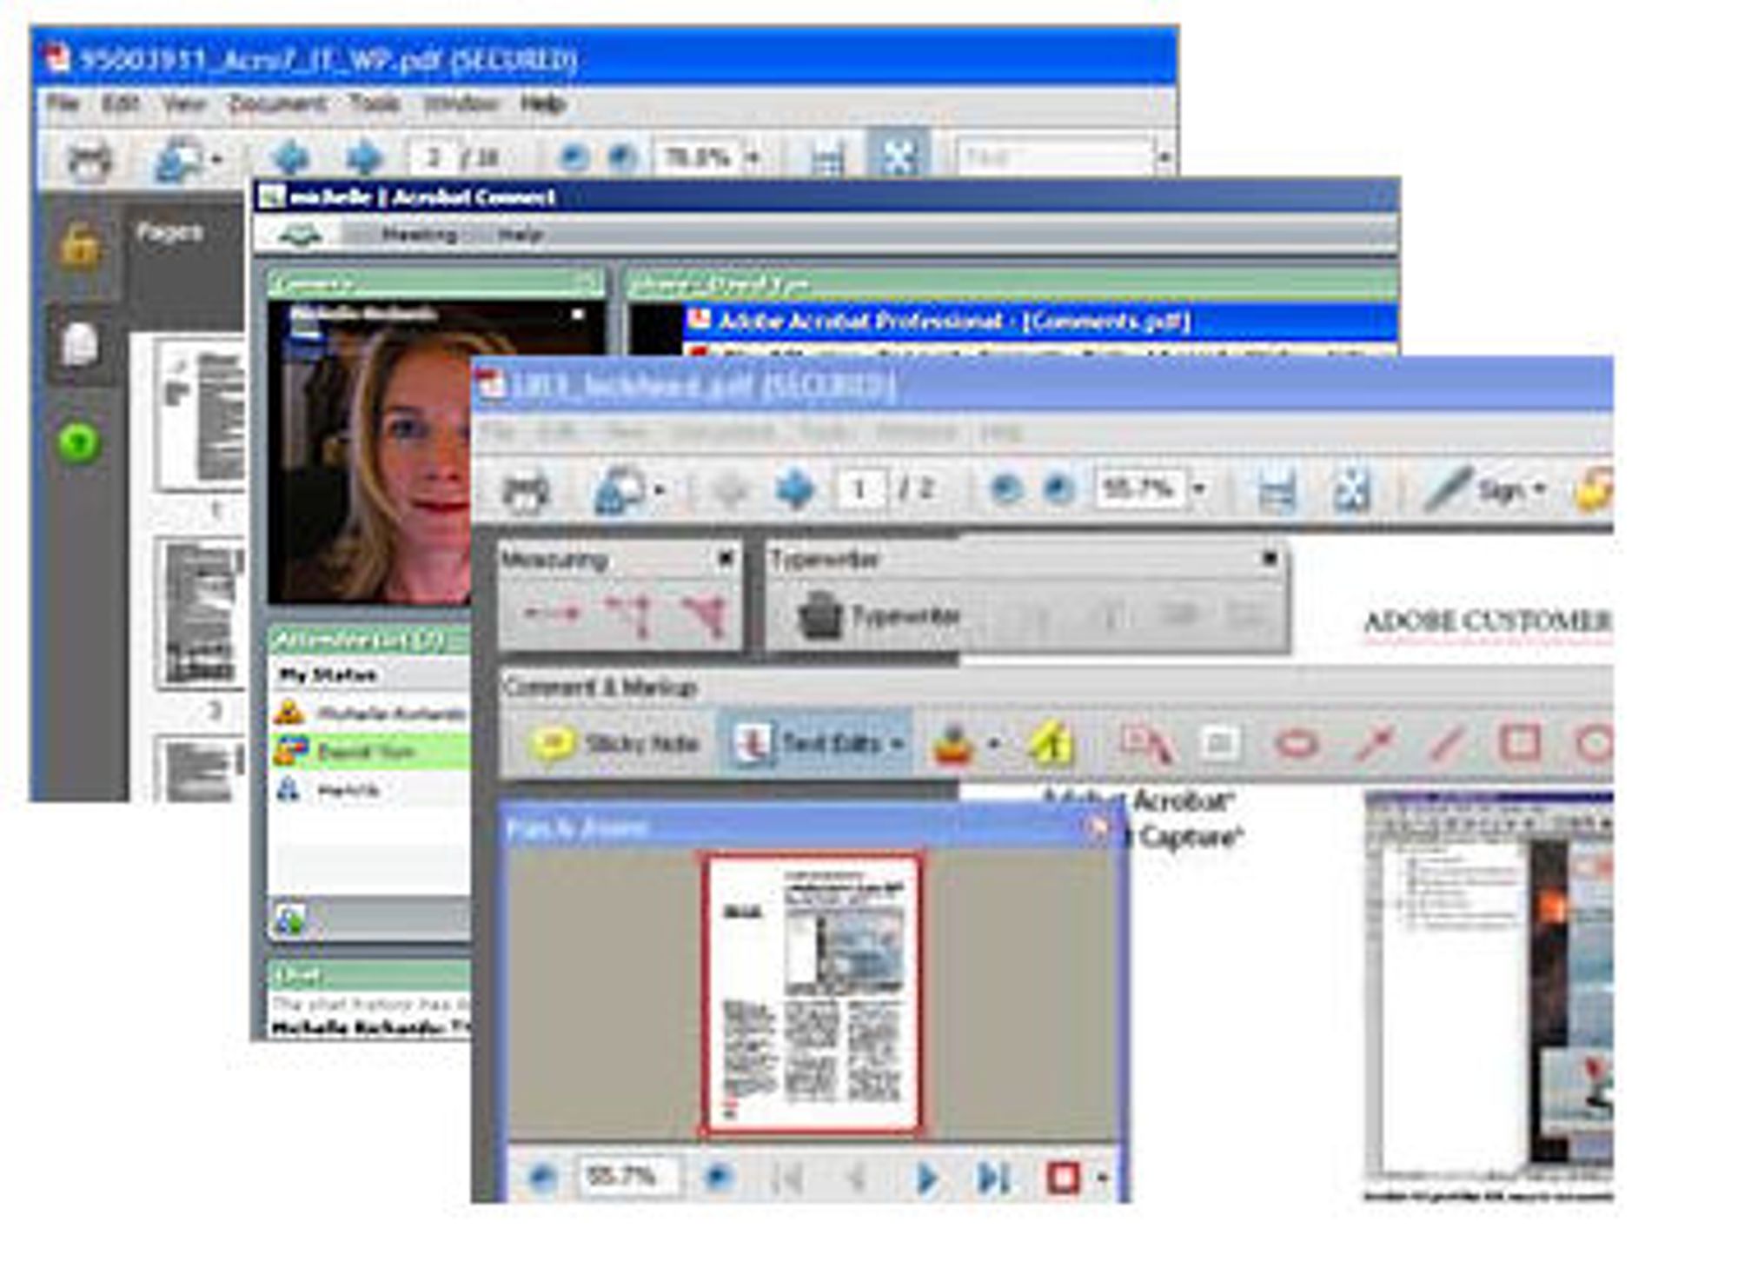Click the Pages panel icon in the back window sidebar

[x=80, y=344]
